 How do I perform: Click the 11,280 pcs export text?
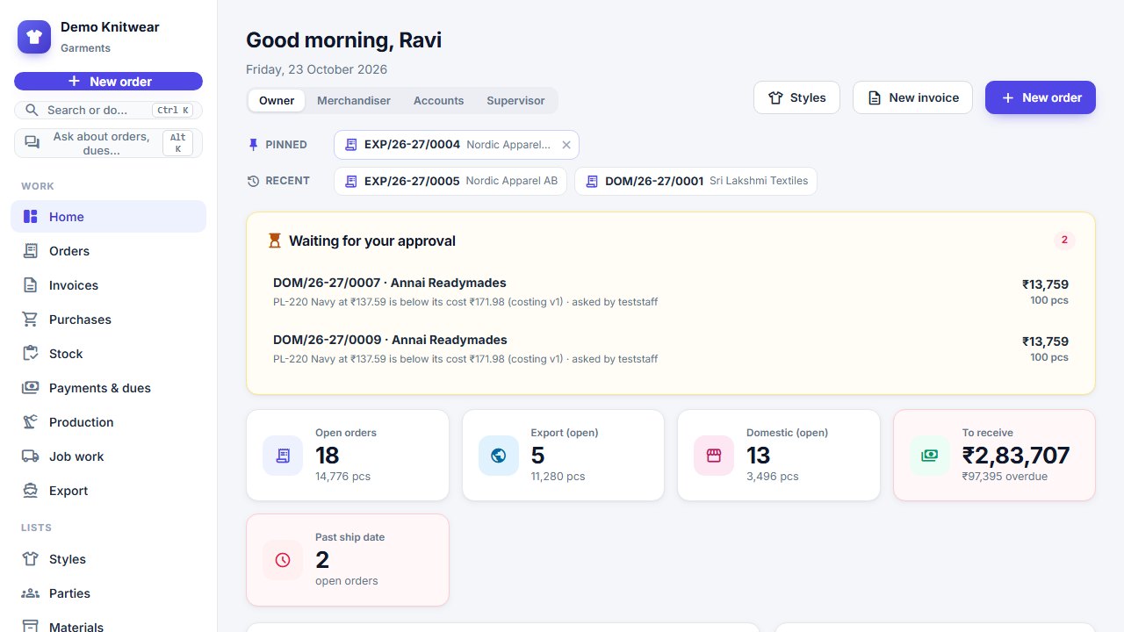(x=558, y=477)
